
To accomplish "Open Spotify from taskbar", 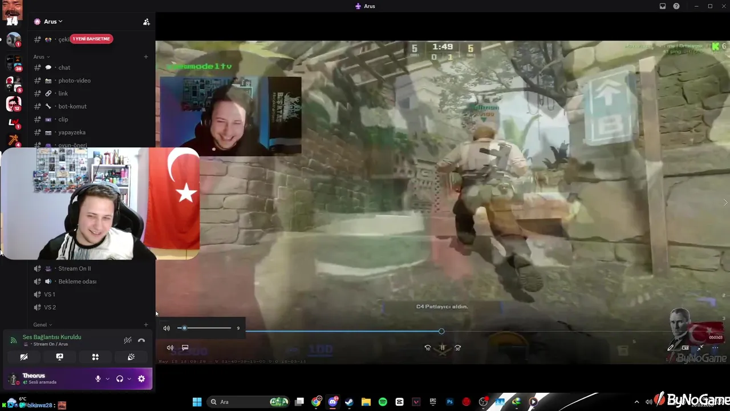I will point(383,402).
